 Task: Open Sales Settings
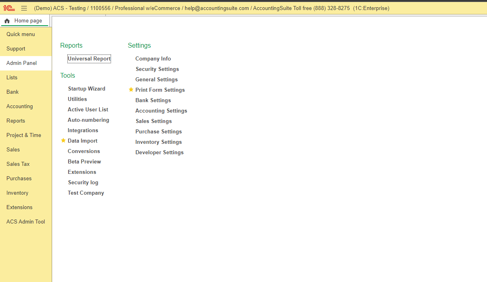[154, 121]
